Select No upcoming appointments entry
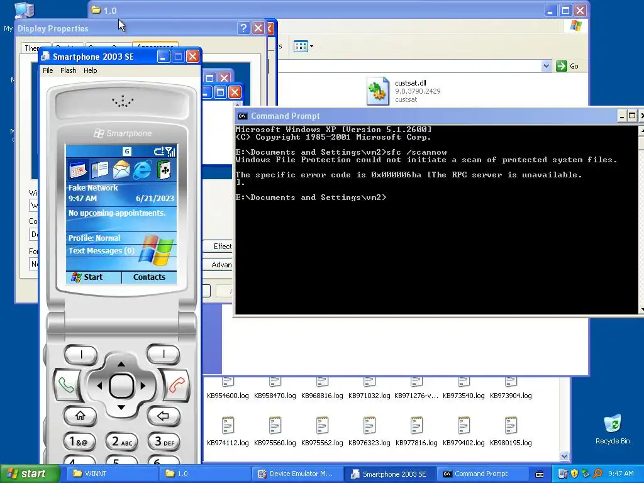Image resolution: width=644 pixels, height=483 pixels. (117, 213)
